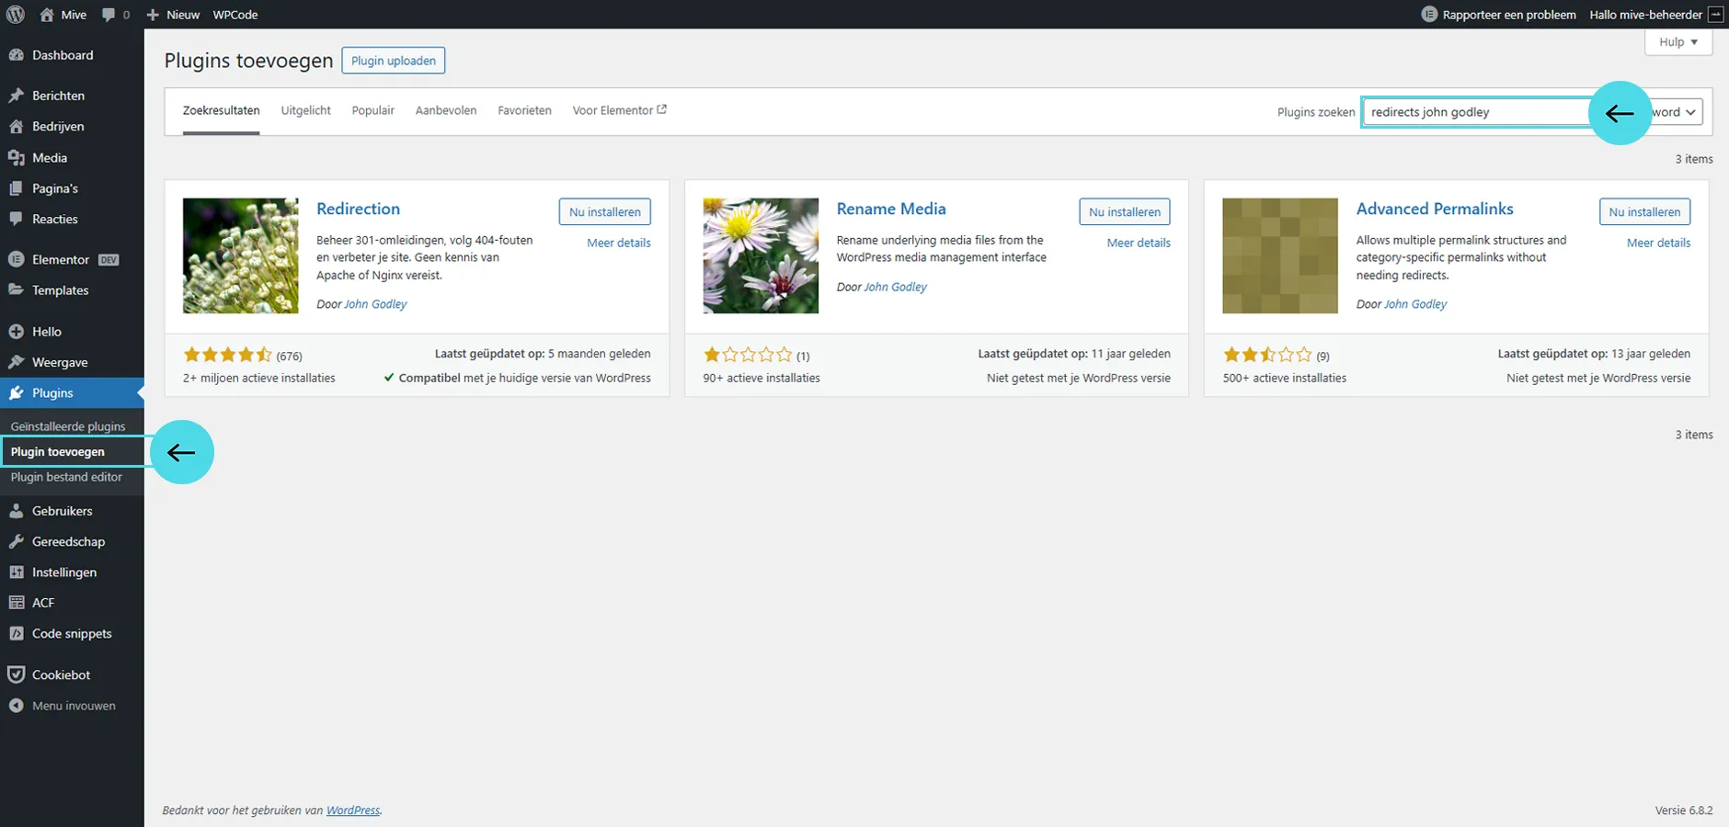Click the WordPress logo icon in admin bar
The height and width of the screenshot is (827, 1729).
(16, 15)
